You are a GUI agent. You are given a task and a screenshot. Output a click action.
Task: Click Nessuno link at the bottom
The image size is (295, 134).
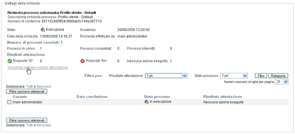coord(44,125)
